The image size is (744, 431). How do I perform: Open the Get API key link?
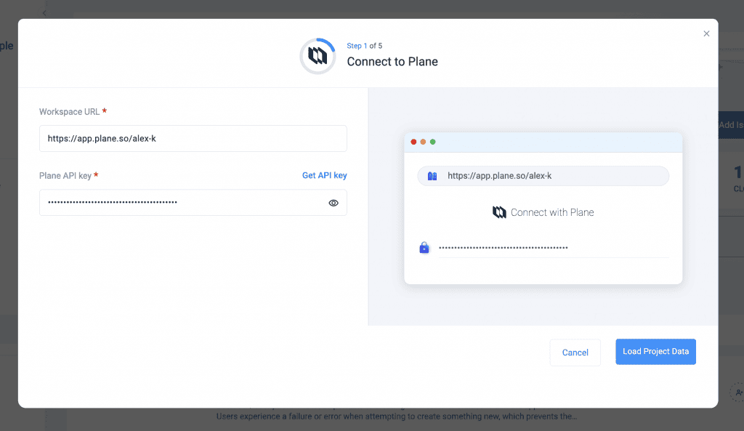click(x=325, y=175)
